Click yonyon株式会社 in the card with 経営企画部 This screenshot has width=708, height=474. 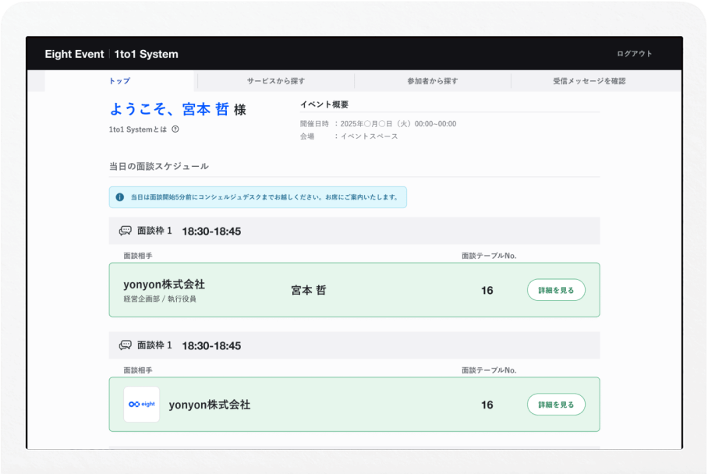pos(164,285)
